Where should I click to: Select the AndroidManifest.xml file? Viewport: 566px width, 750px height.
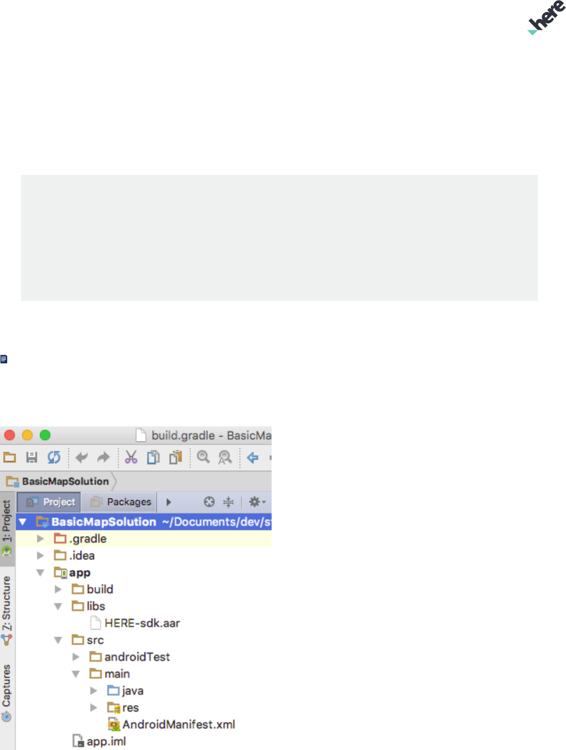point(171,724)
